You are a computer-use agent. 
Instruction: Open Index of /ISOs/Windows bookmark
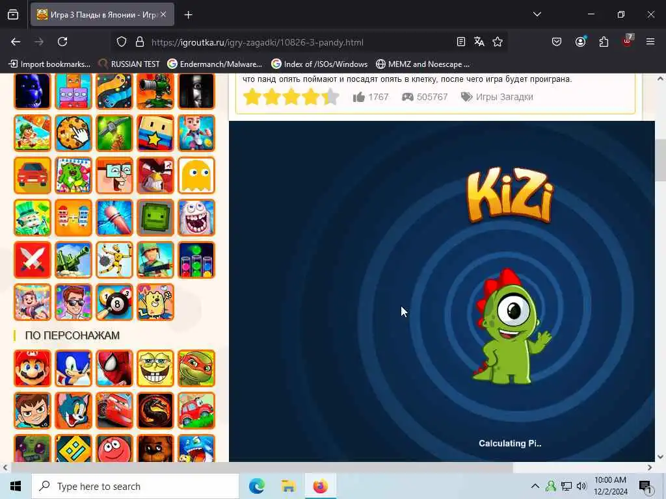[x=319, y=64]
